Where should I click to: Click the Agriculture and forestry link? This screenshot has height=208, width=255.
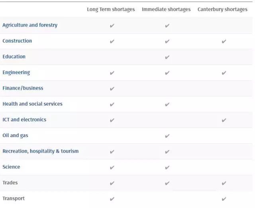[30, 25]
